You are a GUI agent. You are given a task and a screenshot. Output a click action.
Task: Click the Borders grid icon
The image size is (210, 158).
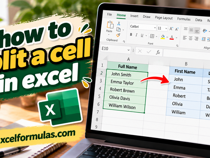click(152, 36)
